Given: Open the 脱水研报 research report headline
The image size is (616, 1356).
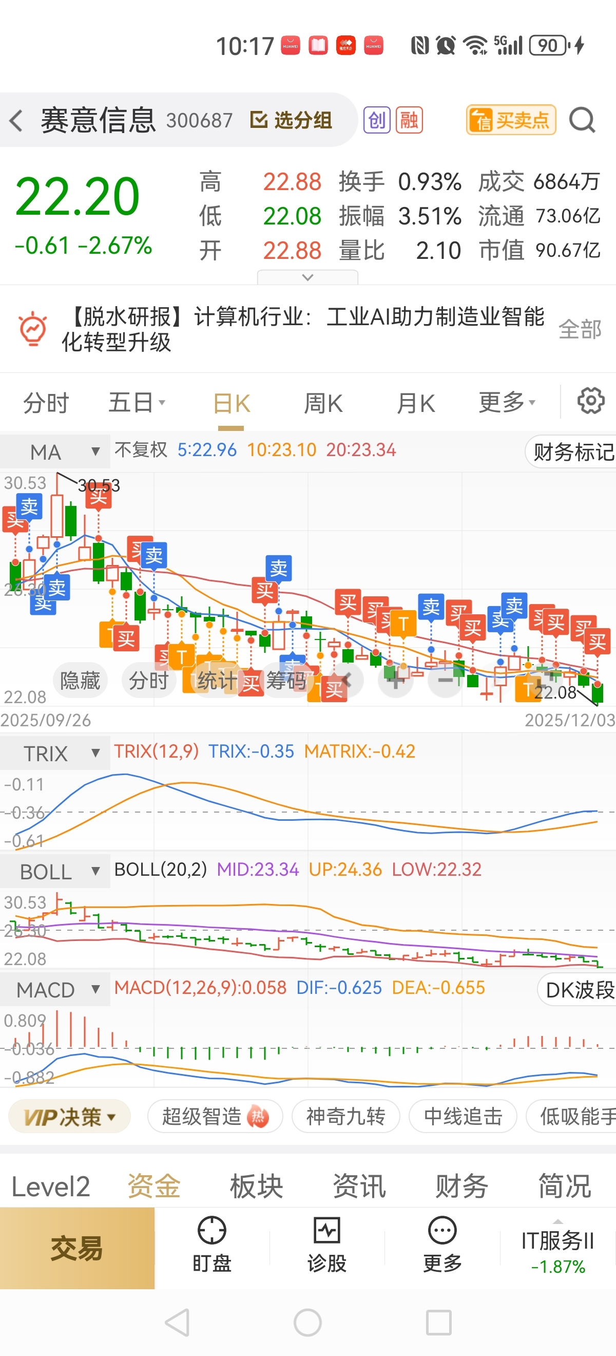Looking at the screenshot, I should click(303, 329).
